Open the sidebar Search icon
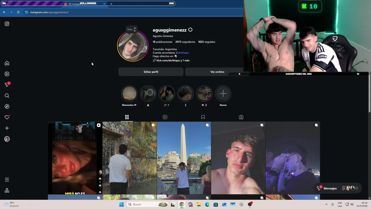Screen dimensions: 371x209 tap(7, 96)
